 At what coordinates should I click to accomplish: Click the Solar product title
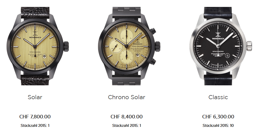click(35, 97)
